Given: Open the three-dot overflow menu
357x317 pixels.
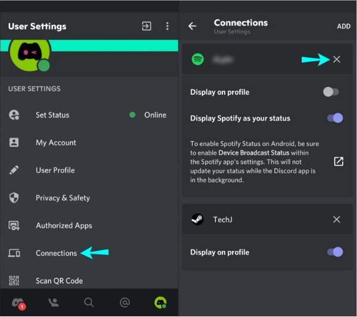Looking at the screenshot, I should (x=167, y=26).
